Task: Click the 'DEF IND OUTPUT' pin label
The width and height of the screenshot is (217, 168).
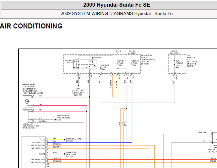Action: click(x=38, y=162)
